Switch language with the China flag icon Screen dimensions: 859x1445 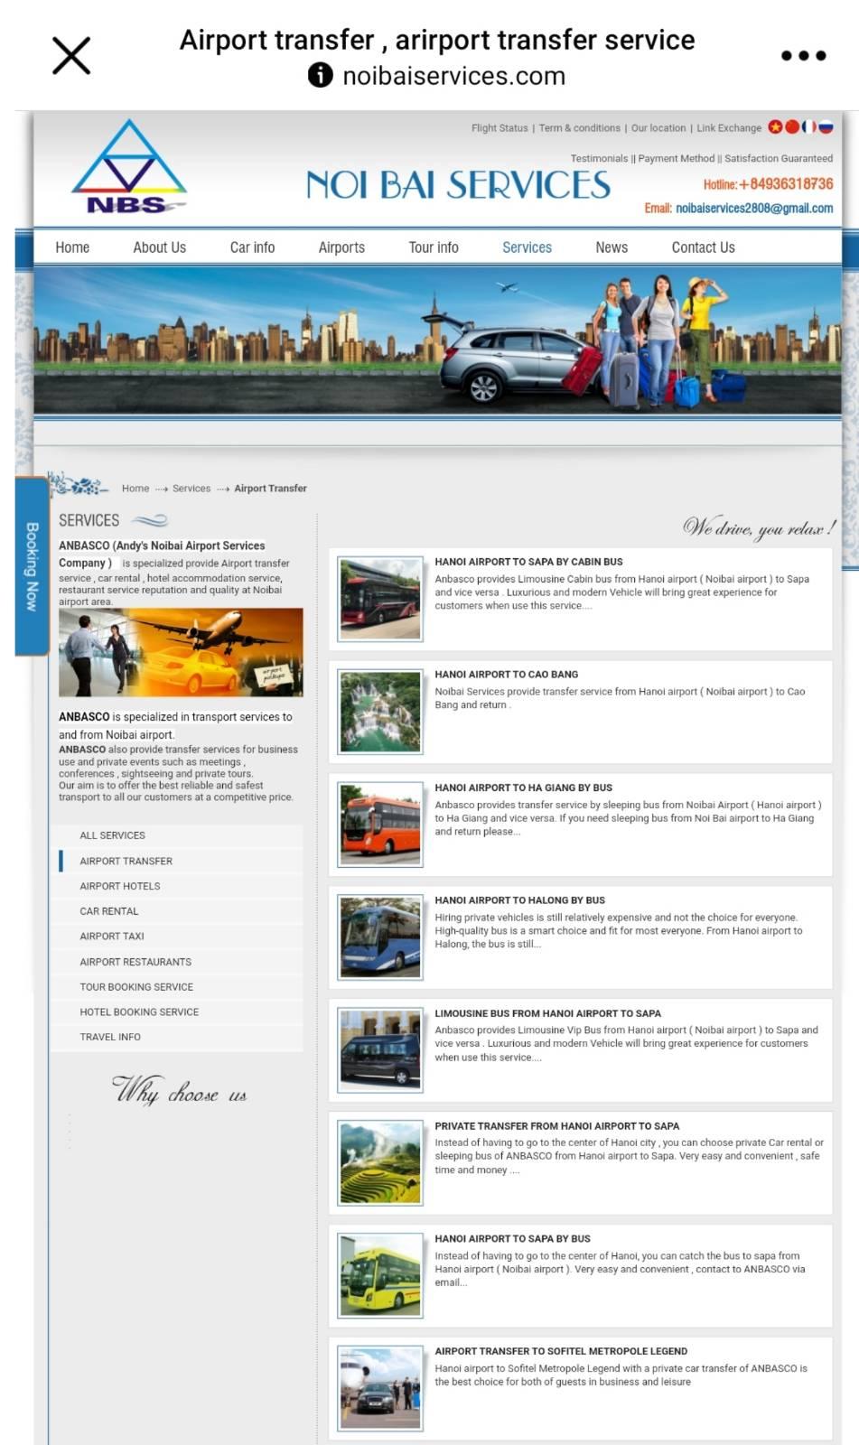(792, 127)
